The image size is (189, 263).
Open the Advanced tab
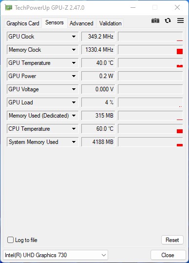81,23
